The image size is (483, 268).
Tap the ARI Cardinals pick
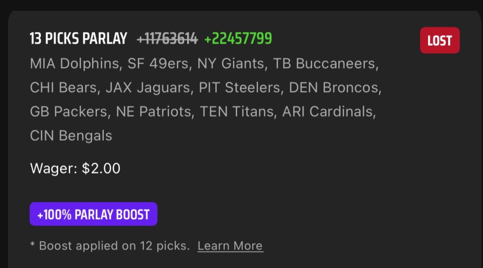coord(328,112)
